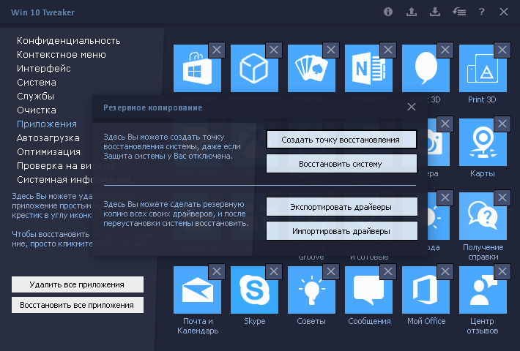The height and width of the screenshot is (351, 520).
Task: Click the Сообщения app tile
Action: [369, 290]
